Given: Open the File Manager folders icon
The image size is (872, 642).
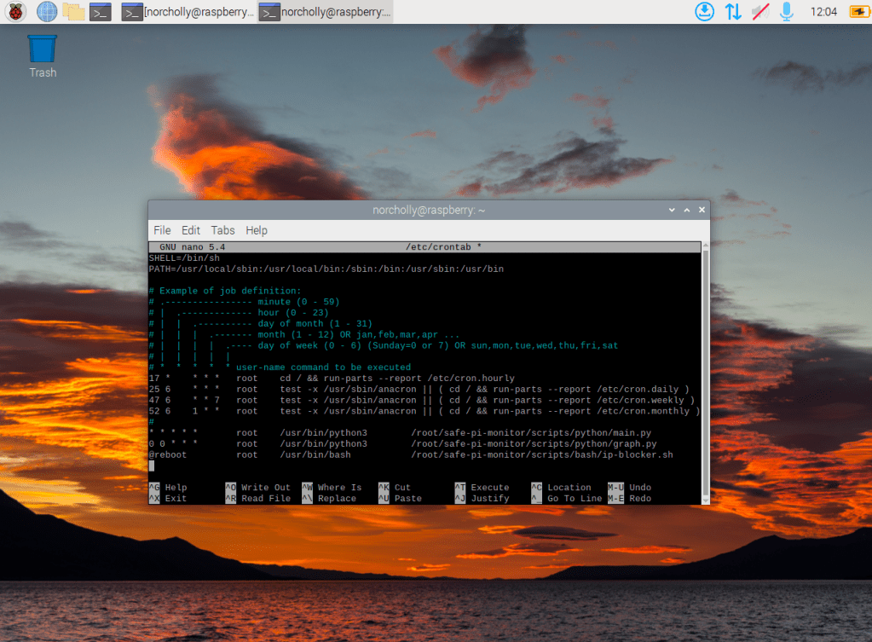Looking at the screenshot, I should tap(73, 12).
